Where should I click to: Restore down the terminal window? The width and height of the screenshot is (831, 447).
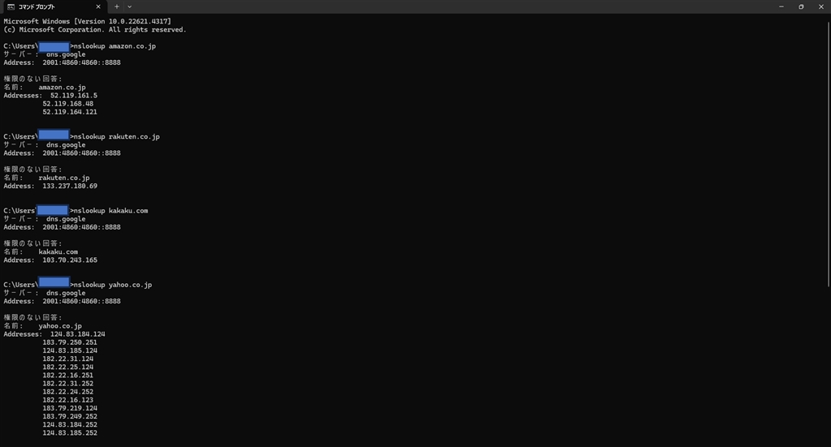click(801, 6)
